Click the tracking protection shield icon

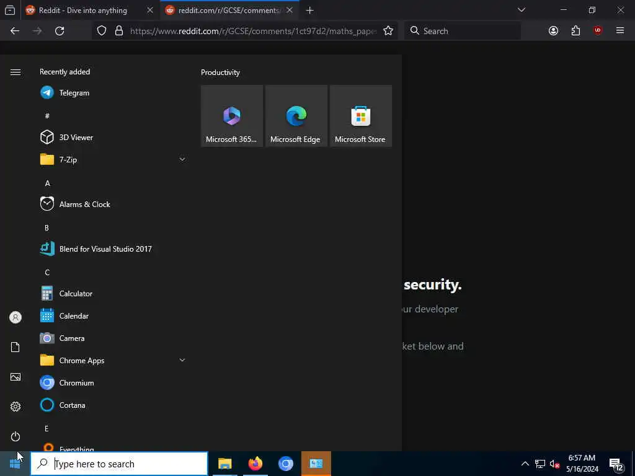[102, 31]
